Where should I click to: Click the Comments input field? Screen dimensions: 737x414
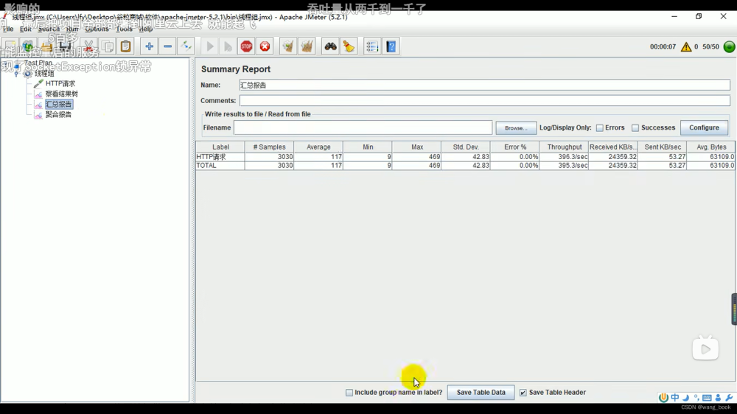pyautogui.click(x=485, y=101)
